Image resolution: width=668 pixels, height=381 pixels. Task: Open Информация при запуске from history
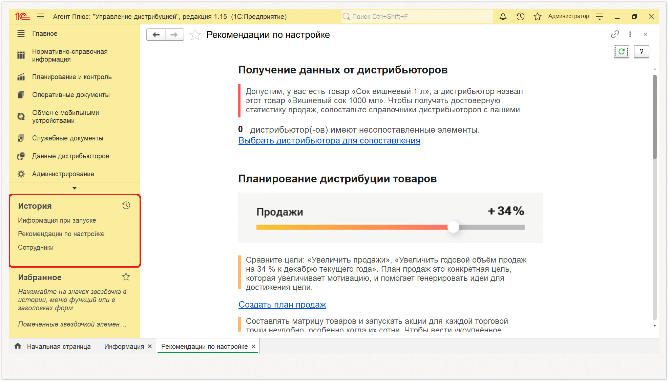click(x=57, y=220)
